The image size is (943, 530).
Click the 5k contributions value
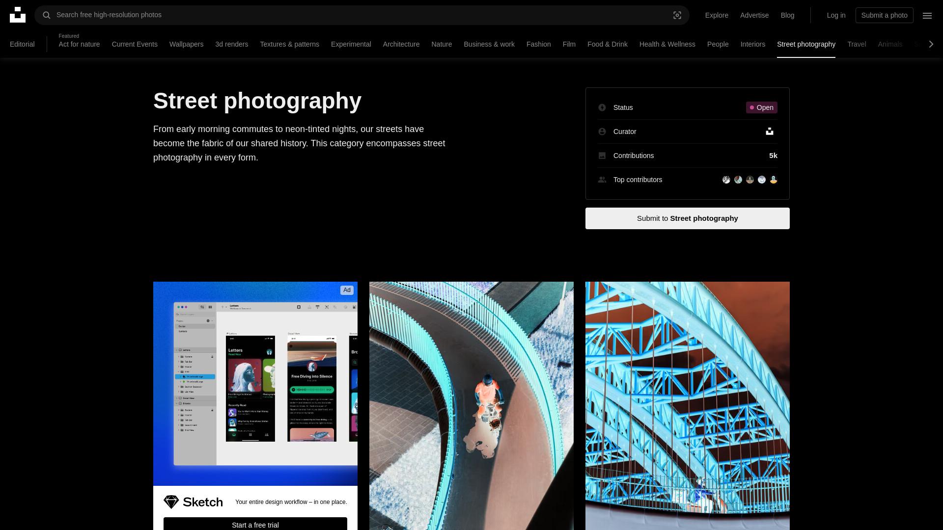pyautogui.click(x=773, y=156)
